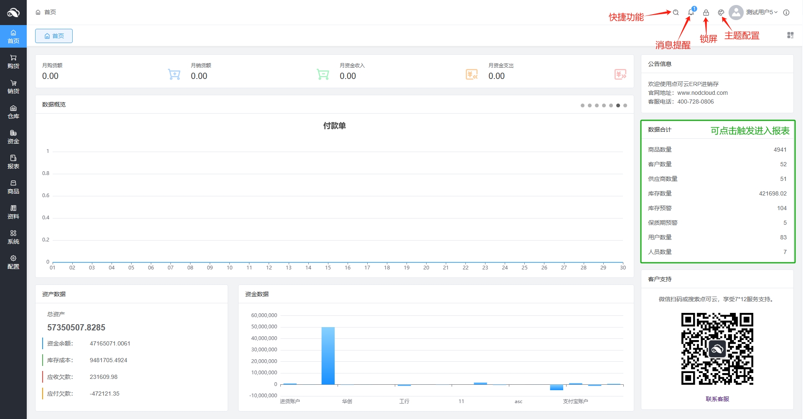This screenshot has width=803, height=419.
Task: Click the total assets value 57350507.8285
Action: [76, 328]
